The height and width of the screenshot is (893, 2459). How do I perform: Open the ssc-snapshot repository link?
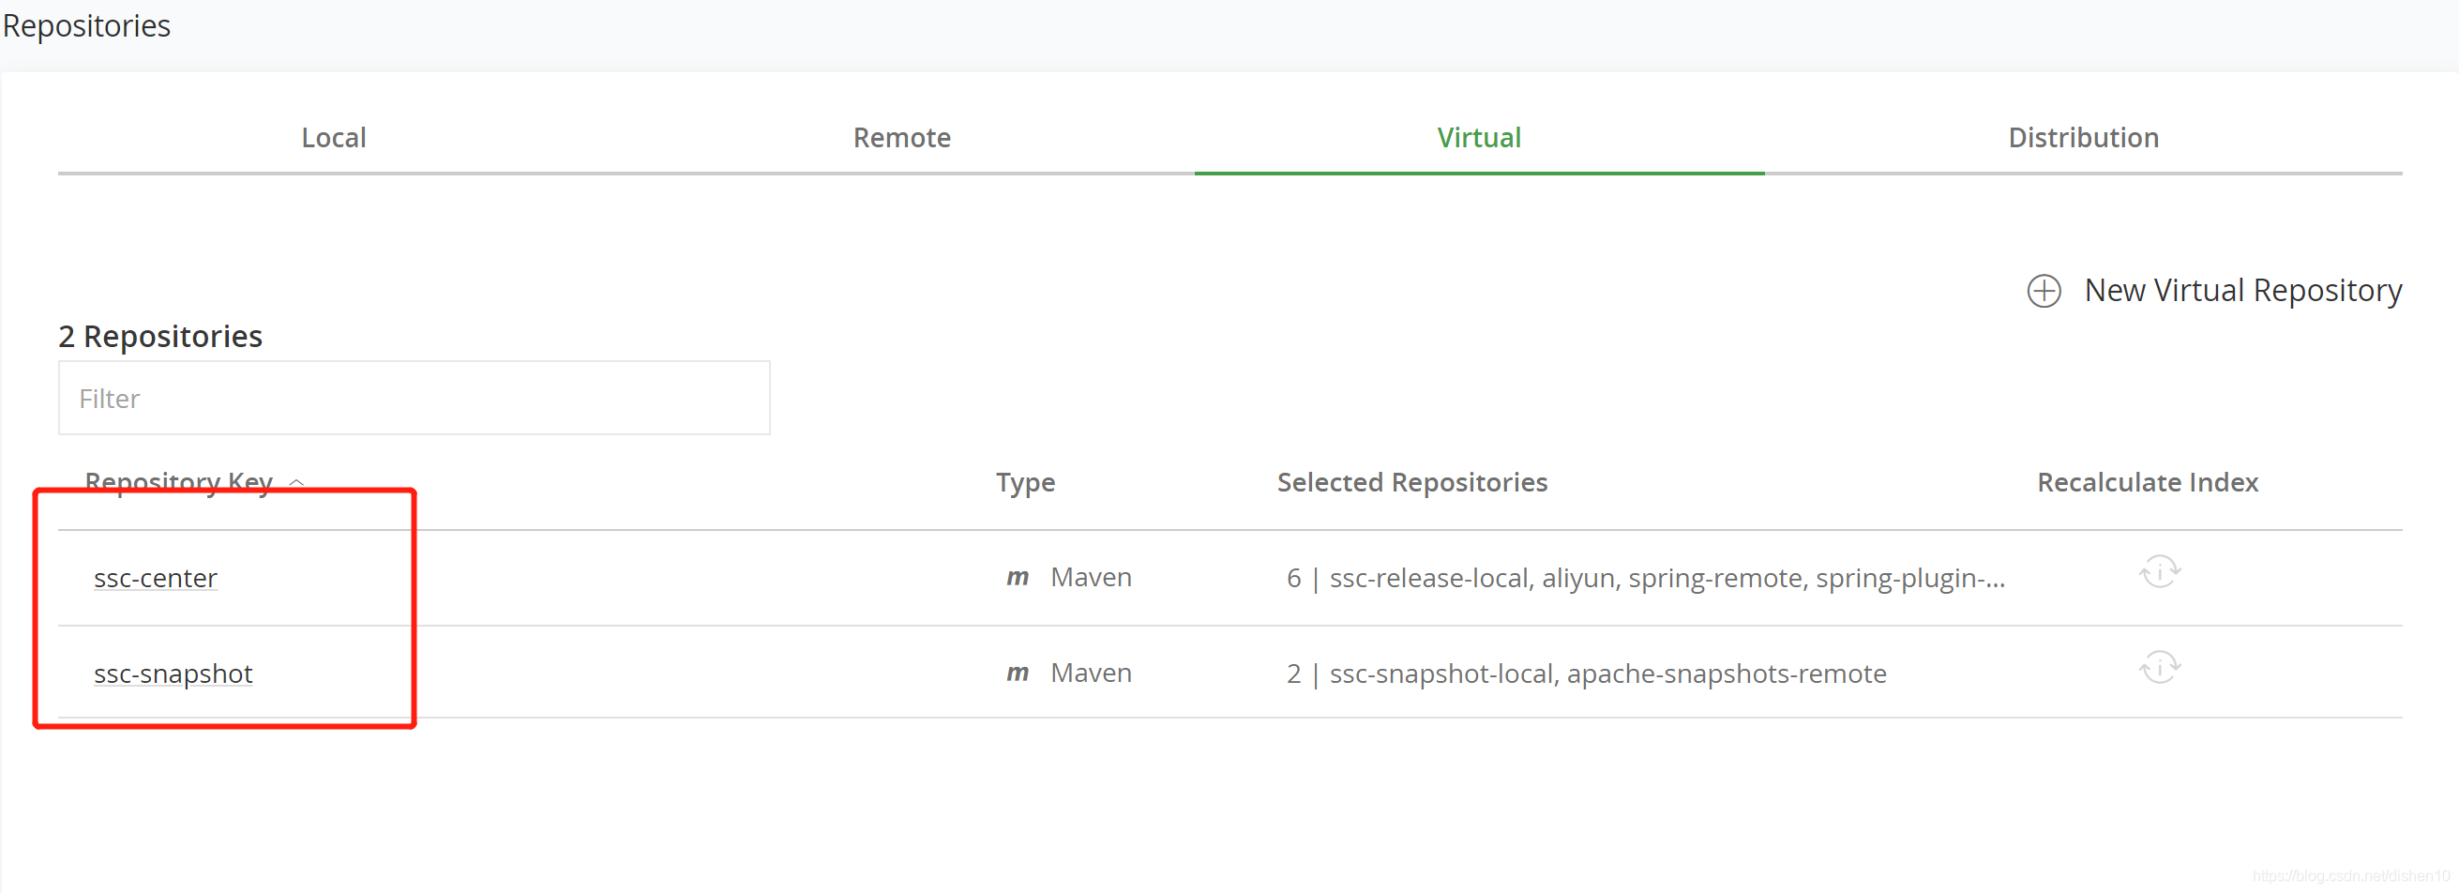(173, 674)
